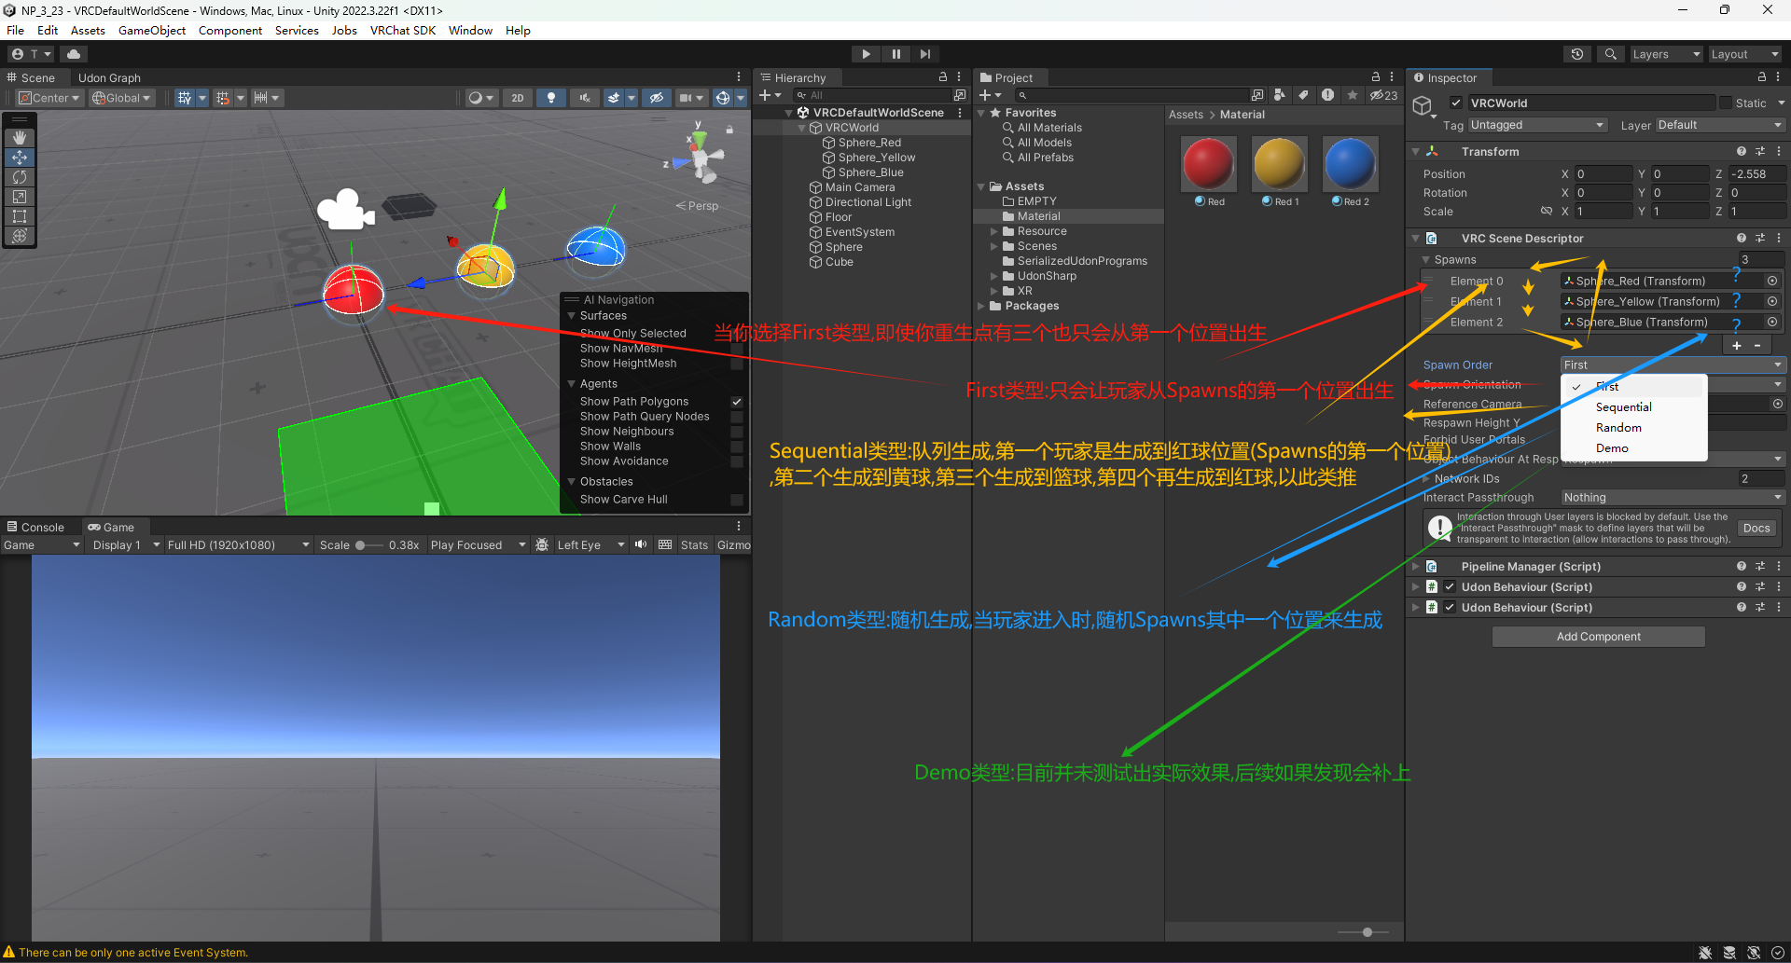Image resolution: width=1791 pixels, height=963 pixels.
Task: Click Stats in the Game view
Action: coord(694,545)
